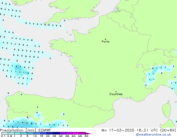Pick the 45–50 mm legend swatch
177x137 pixels.
[82, 133]
